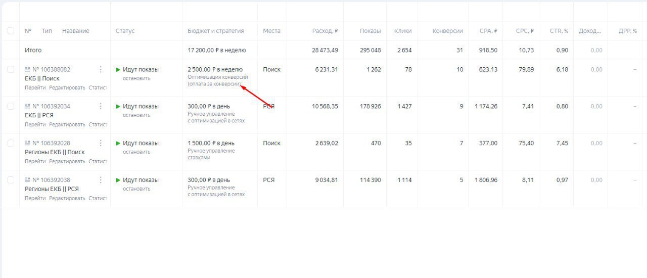
Task: Click campaign type icon next to № 106392028
Action: 28,143
